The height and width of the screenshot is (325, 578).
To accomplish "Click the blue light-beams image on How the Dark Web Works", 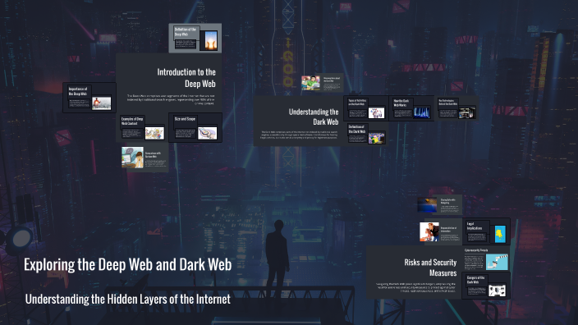I will (x=421, y=112).
